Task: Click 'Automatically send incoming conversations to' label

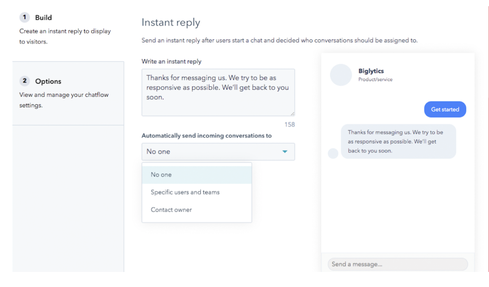Action: [206, 136]
